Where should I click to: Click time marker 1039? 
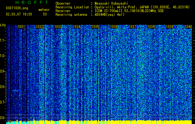point(170,27)
